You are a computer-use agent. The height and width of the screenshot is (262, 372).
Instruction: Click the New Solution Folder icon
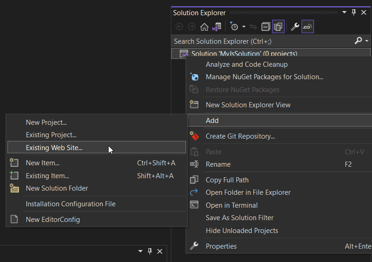(14, 188)
